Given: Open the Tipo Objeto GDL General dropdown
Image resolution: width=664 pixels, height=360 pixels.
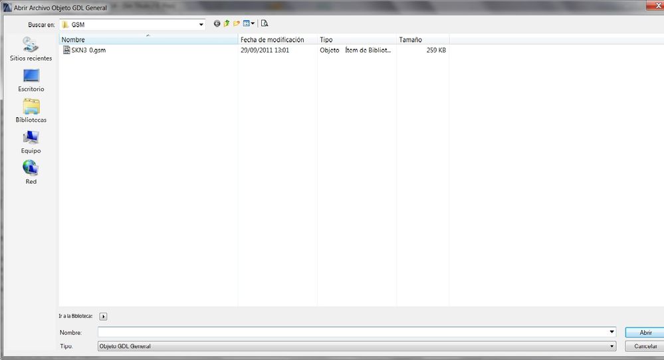Looking at the screenshot, I should click(356, 346).
